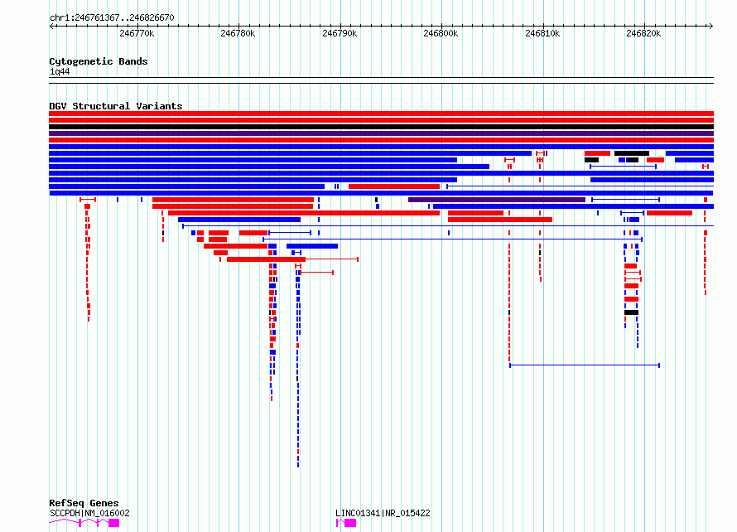Select the shorter purple variant bar mid-track
Screen dimensions: 737x532
(497, 200)
